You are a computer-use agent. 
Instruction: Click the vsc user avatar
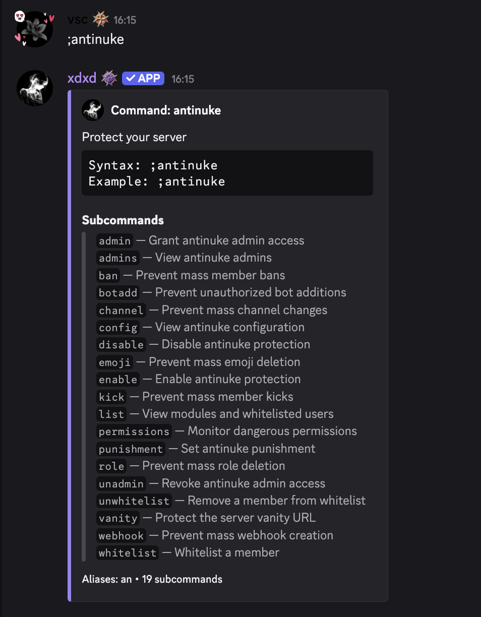35,29
